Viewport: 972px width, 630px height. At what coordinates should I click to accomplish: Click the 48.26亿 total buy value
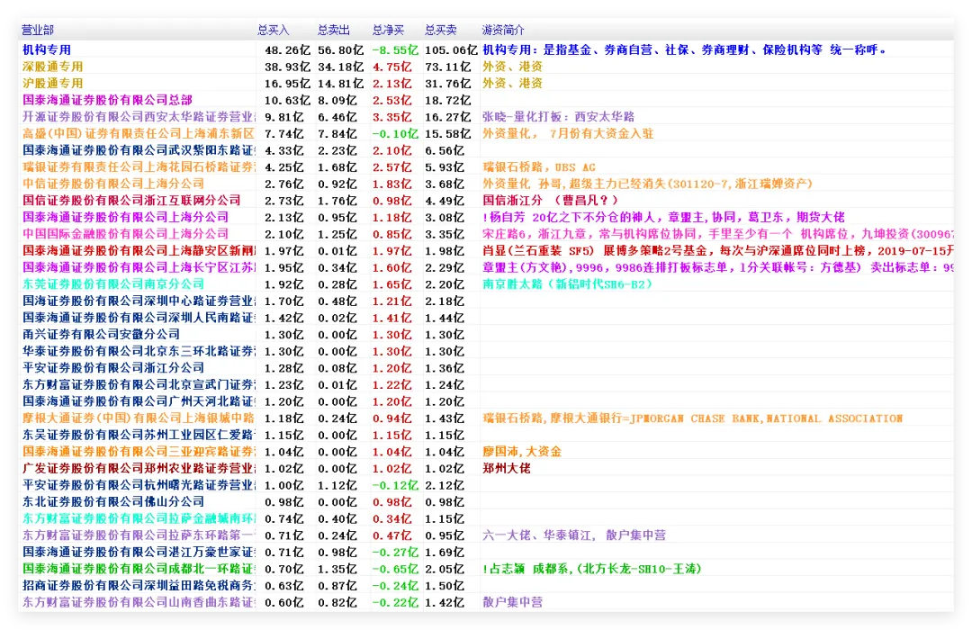[x=287, y=49]
